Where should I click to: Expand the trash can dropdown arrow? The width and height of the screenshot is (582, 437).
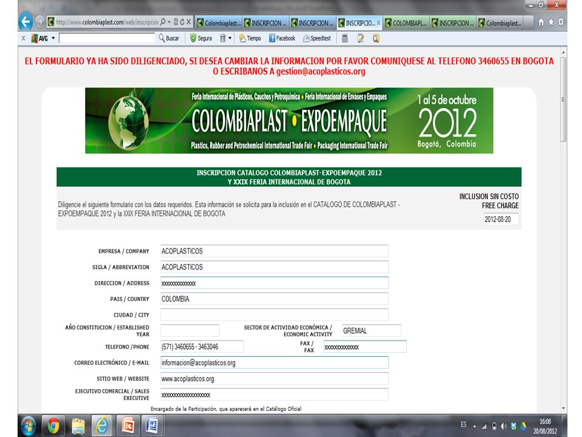click(x=230, y=38)
